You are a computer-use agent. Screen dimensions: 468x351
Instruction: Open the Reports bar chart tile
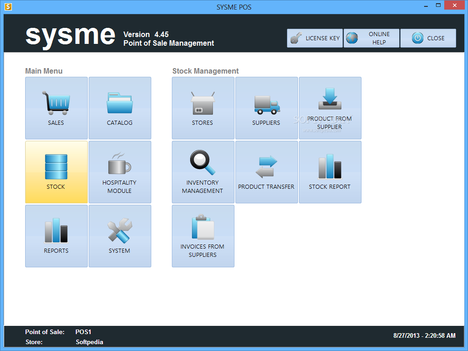point(56,236)
